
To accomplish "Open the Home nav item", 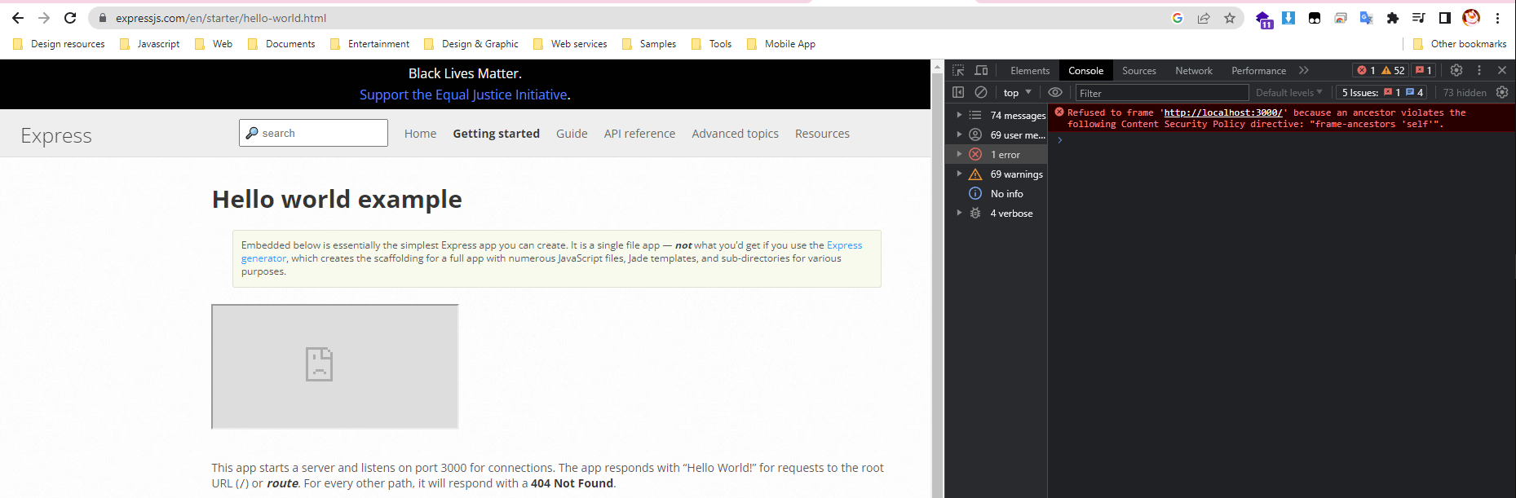I will [x=420, y=134].
